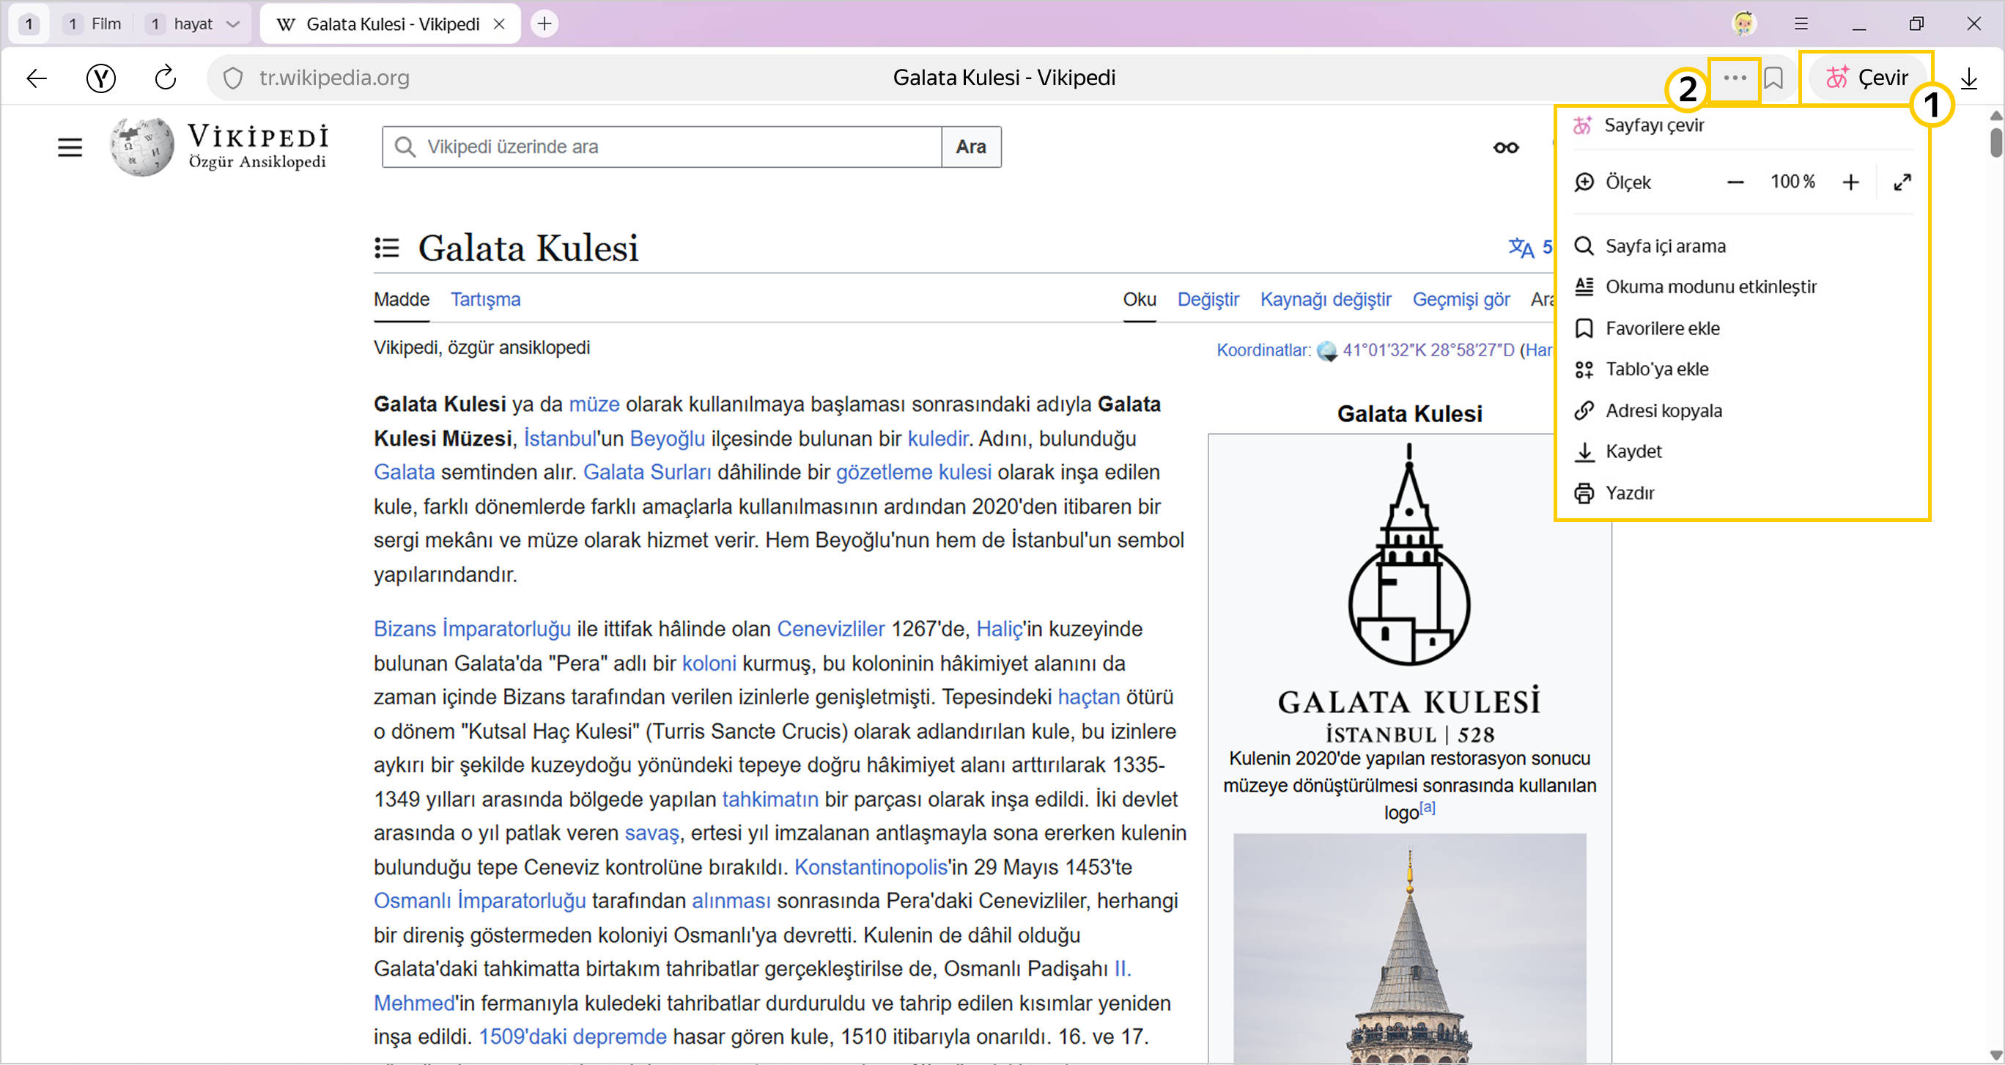Click the Galata Kulesi logo image
The width and height of the screenshot is (2005, 1065).
[x=1408, y=594]
